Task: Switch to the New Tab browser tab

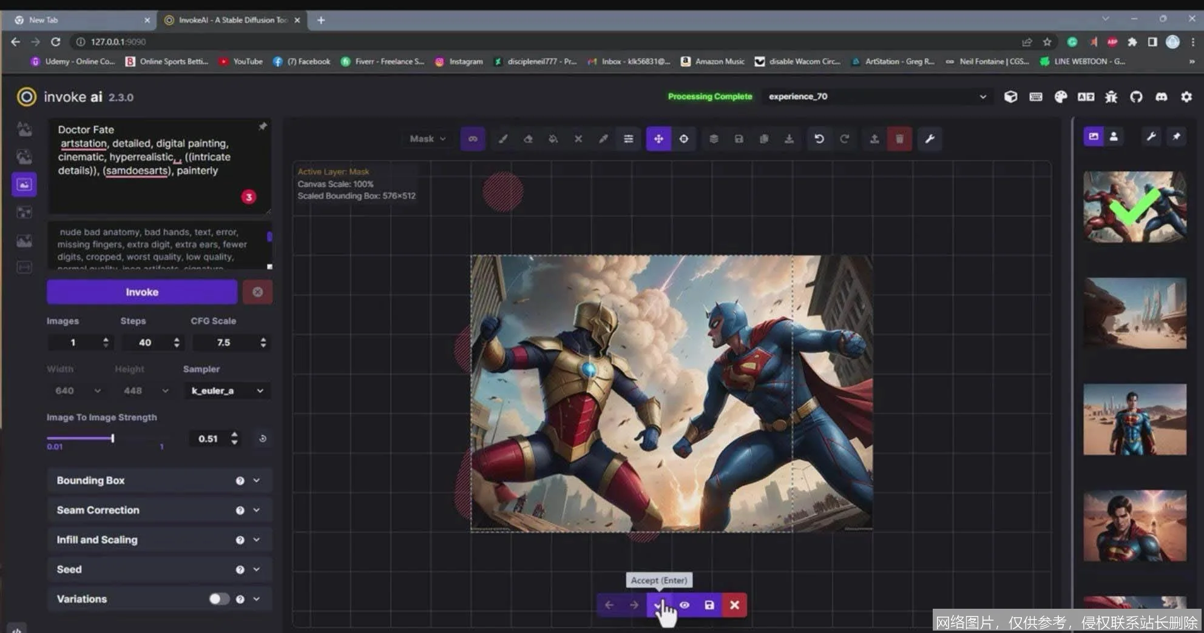Action: pyautogui.click(x=82, y=20)
